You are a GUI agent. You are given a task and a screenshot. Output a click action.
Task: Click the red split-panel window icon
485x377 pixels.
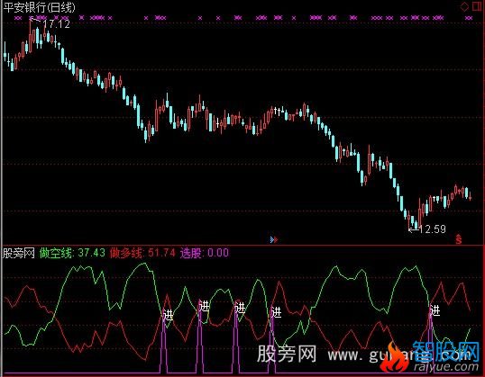click(477, 6)
